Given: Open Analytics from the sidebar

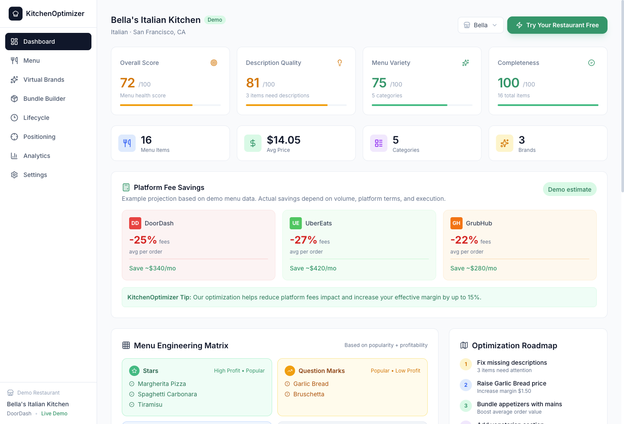Looking at the screenshot, I should 48,156.
